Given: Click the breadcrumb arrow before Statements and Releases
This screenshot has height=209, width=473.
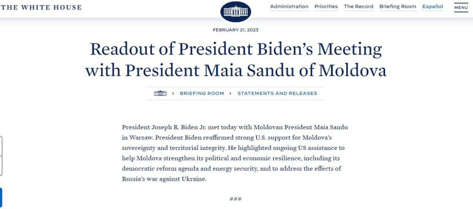Looking at the screenshot, I should 231,94.
